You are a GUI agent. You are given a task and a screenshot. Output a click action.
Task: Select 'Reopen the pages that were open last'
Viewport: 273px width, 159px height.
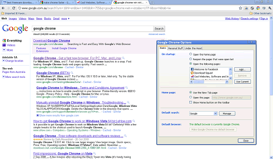(191, 59)
